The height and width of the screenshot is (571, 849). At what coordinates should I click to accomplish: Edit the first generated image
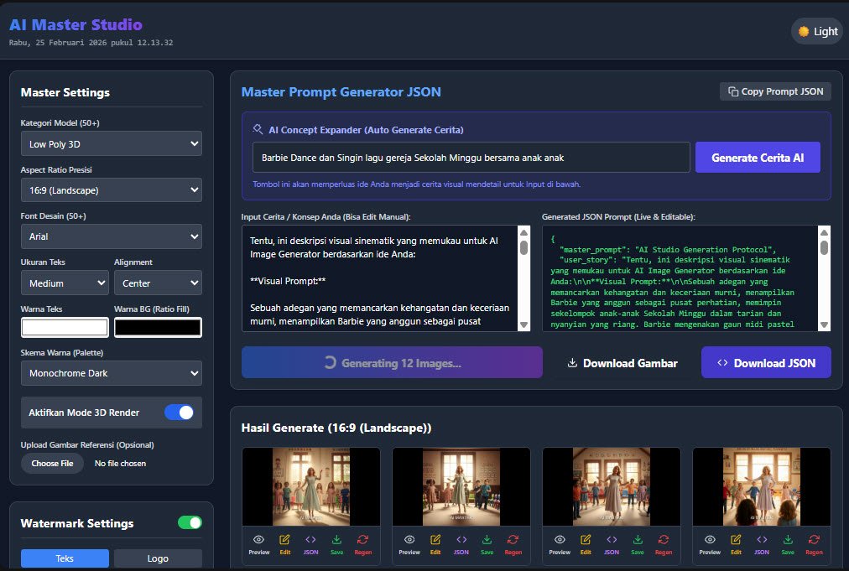pyautogui.click(x=284, y=544)
